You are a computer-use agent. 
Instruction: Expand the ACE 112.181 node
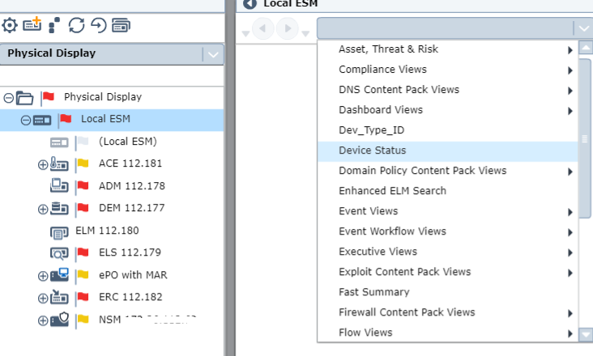[43, 165]
